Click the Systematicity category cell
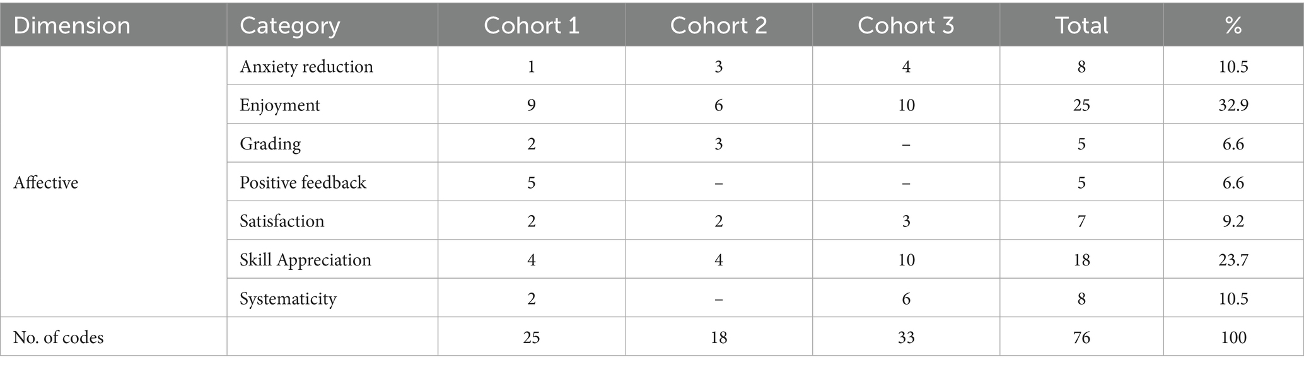Screen dimensions: 1304x367 [288, 298]
